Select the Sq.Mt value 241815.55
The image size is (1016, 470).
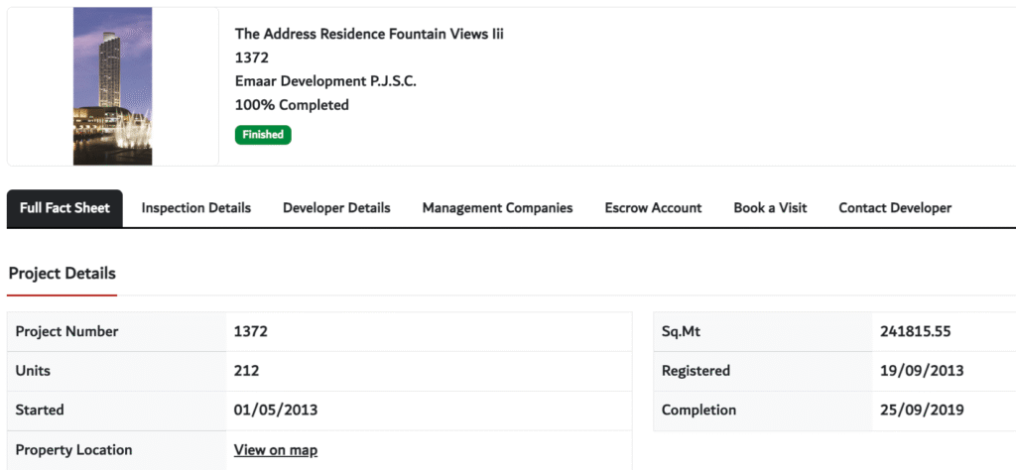(x=915, y=331)
